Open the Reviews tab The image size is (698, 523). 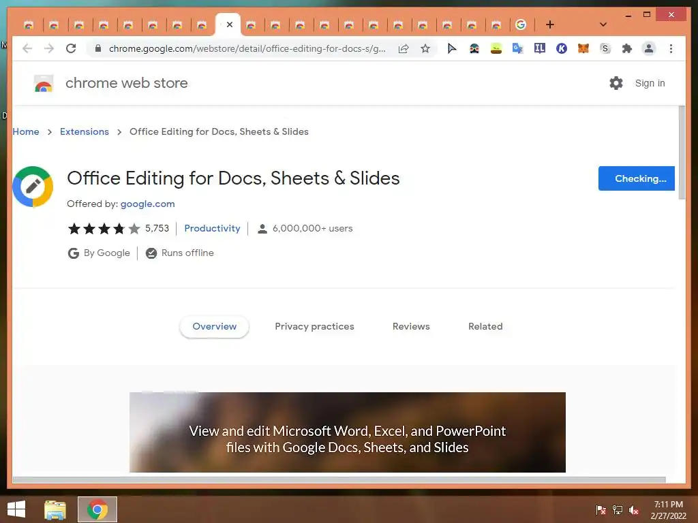click(411, 326)
